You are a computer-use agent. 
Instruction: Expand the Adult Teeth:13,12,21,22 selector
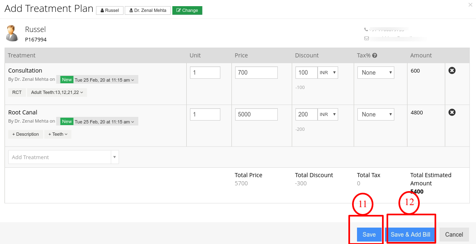[57, 92]
